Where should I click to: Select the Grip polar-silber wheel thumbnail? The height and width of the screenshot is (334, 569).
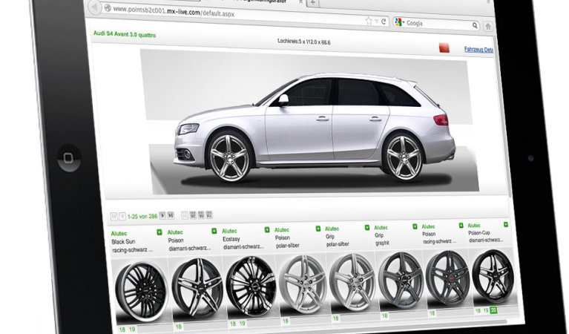pos(352,282)
